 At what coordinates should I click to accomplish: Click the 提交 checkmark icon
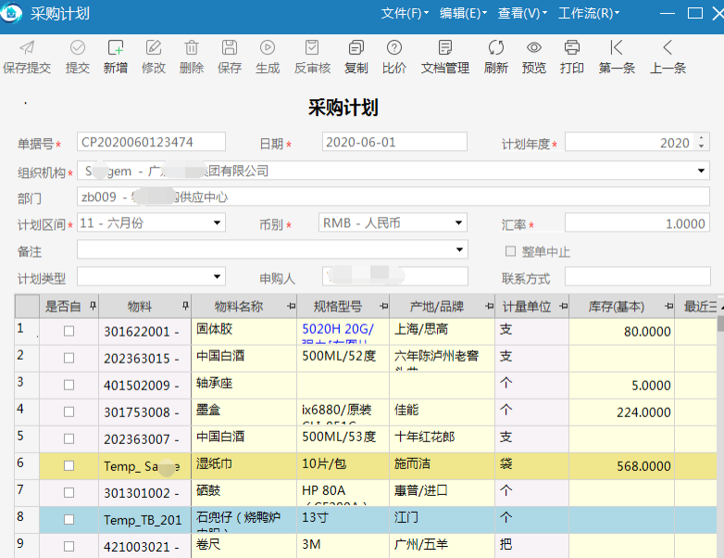tap(78, 47)
